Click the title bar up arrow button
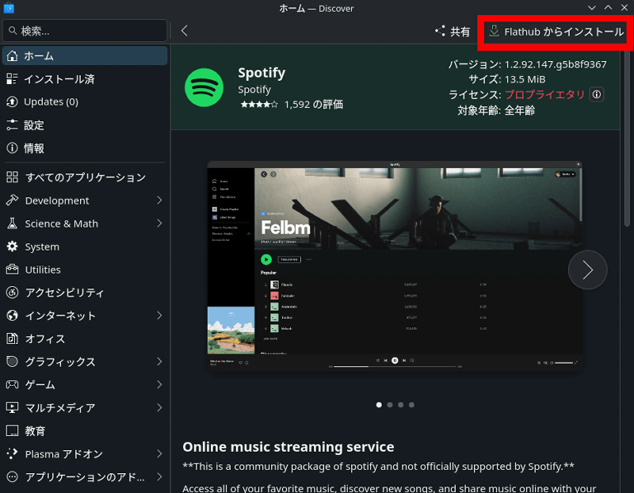This screenshot has width=634, height=493. [x=608, y=8]
